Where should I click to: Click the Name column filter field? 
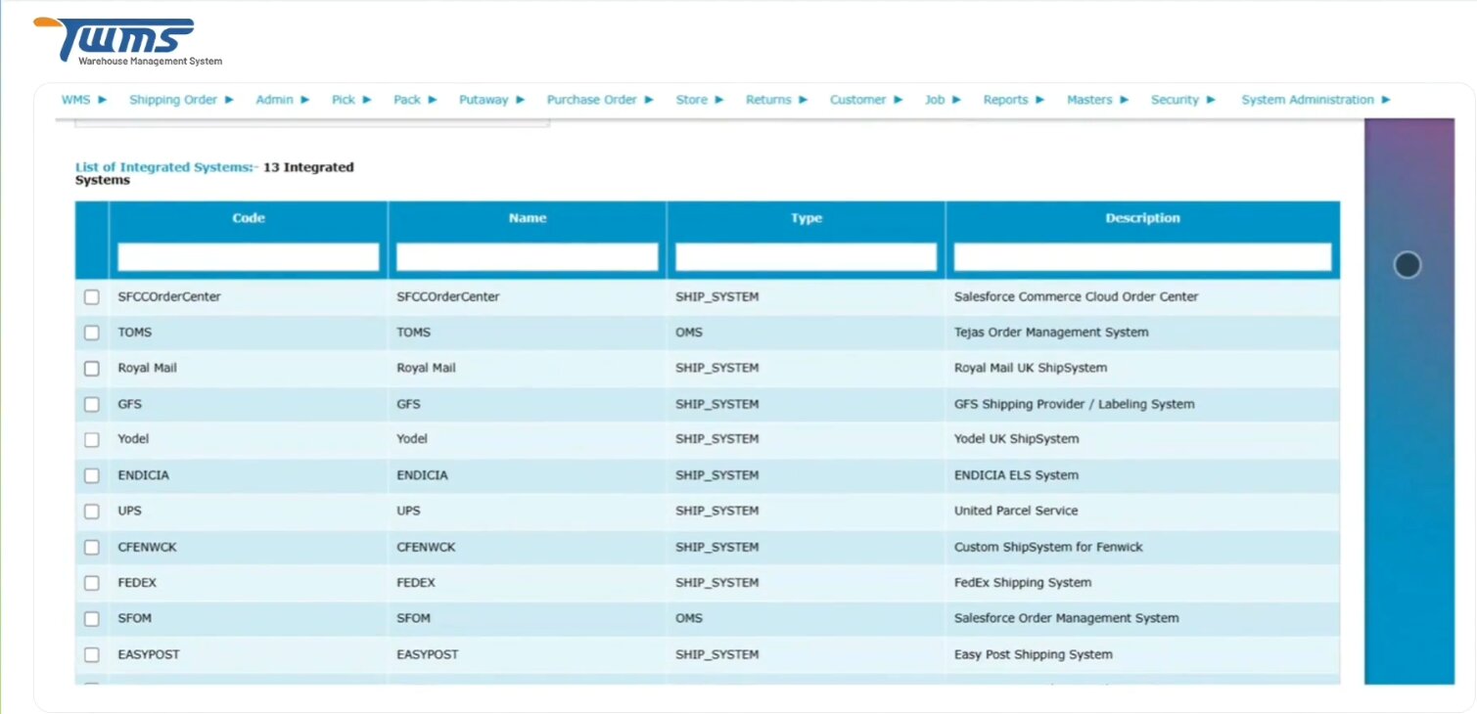pos(527,257)
